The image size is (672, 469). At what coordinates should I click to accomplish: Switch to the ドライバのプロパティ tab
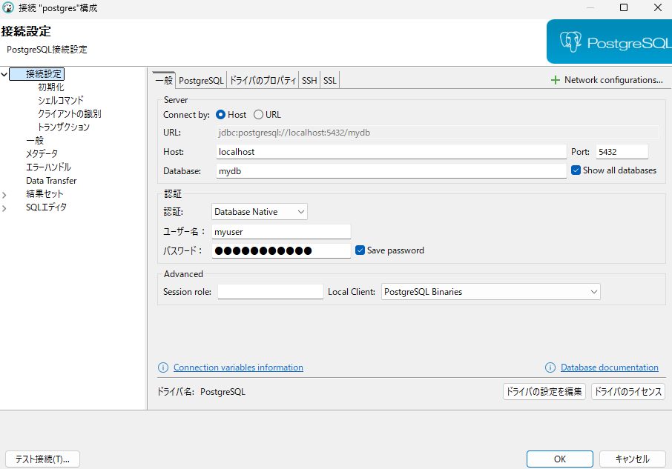pyautogui.click(x=263, y=81)
